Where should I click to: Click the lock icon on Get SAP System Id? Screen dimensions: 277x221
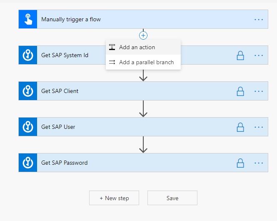point(240,55)
